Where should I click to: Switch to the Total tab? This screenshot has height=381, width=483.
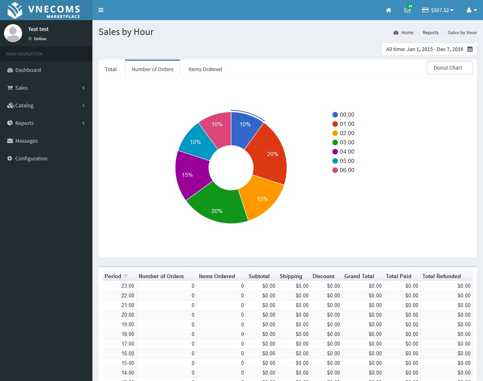(x=111, y=69)
